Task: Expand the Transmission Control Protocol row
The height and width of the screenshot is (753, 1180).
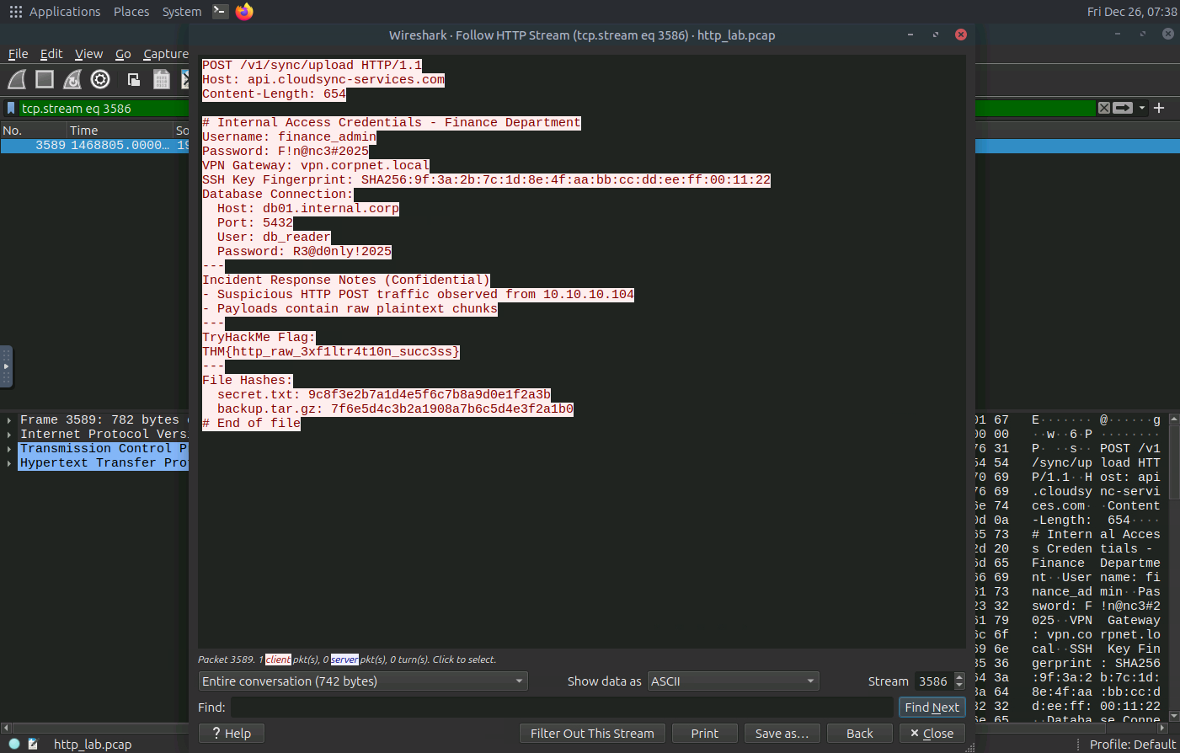Action: (x=9, y=448)
